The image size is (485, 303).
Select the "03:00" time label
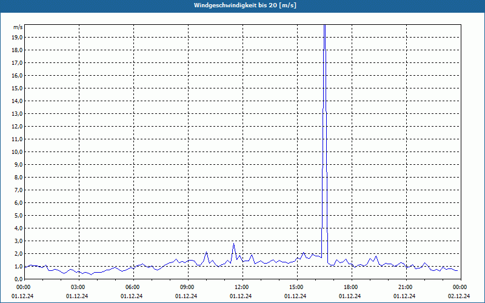pos(78,287)
